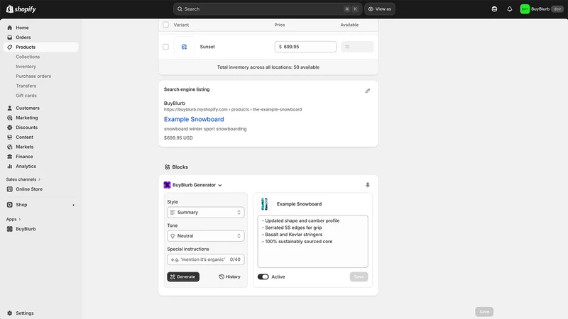Select all variants header checkbox
This screenshot has width=568, height=319.
(x=165, y=25)
